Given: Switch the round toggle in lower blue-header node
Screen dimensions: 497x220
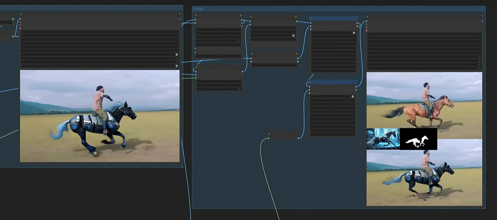Looking at the screenshot, I should (x=353, y=97).
